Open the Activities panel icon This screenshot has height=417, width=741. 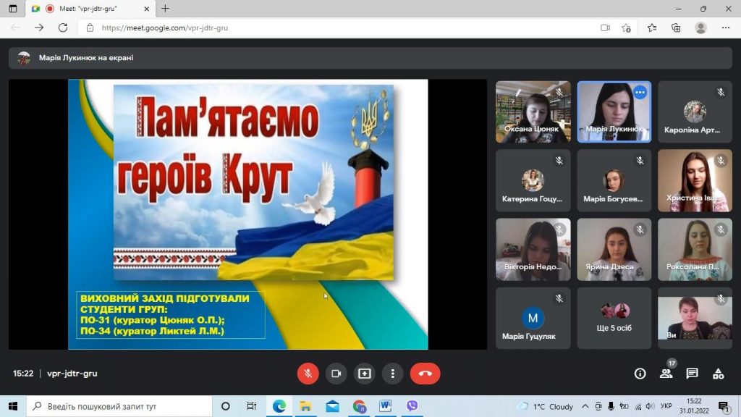718,374
